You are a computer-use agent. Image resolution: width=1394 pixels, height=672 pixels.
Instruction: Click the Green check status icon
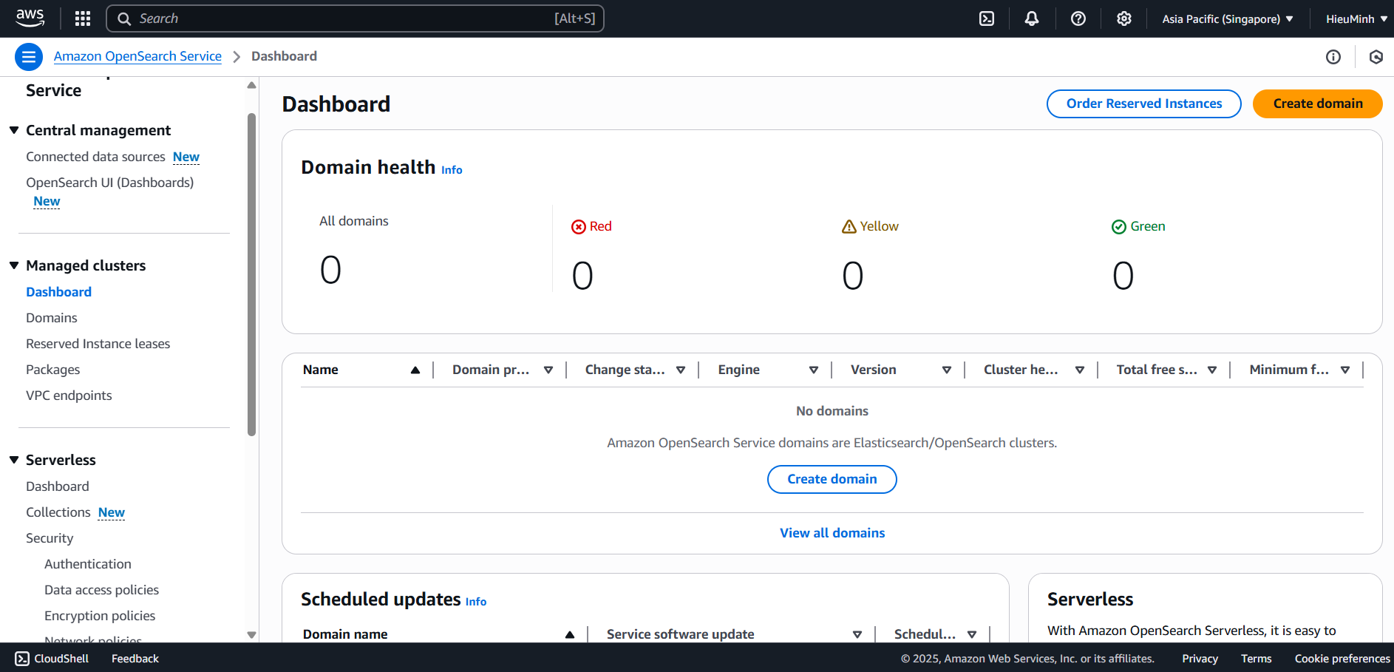click(x=1119, y=227)
